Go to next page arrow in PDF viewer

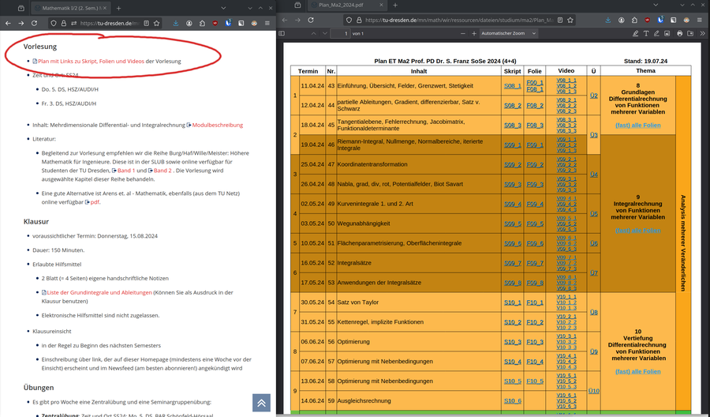click(x=325, y=33)
